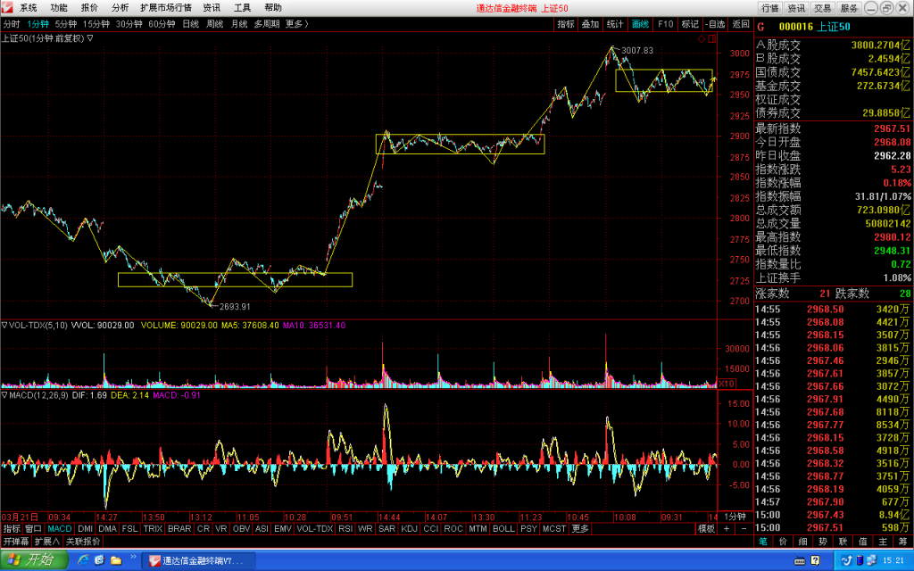Toggle the -自选 watchlist button

[x=715, y=24]
